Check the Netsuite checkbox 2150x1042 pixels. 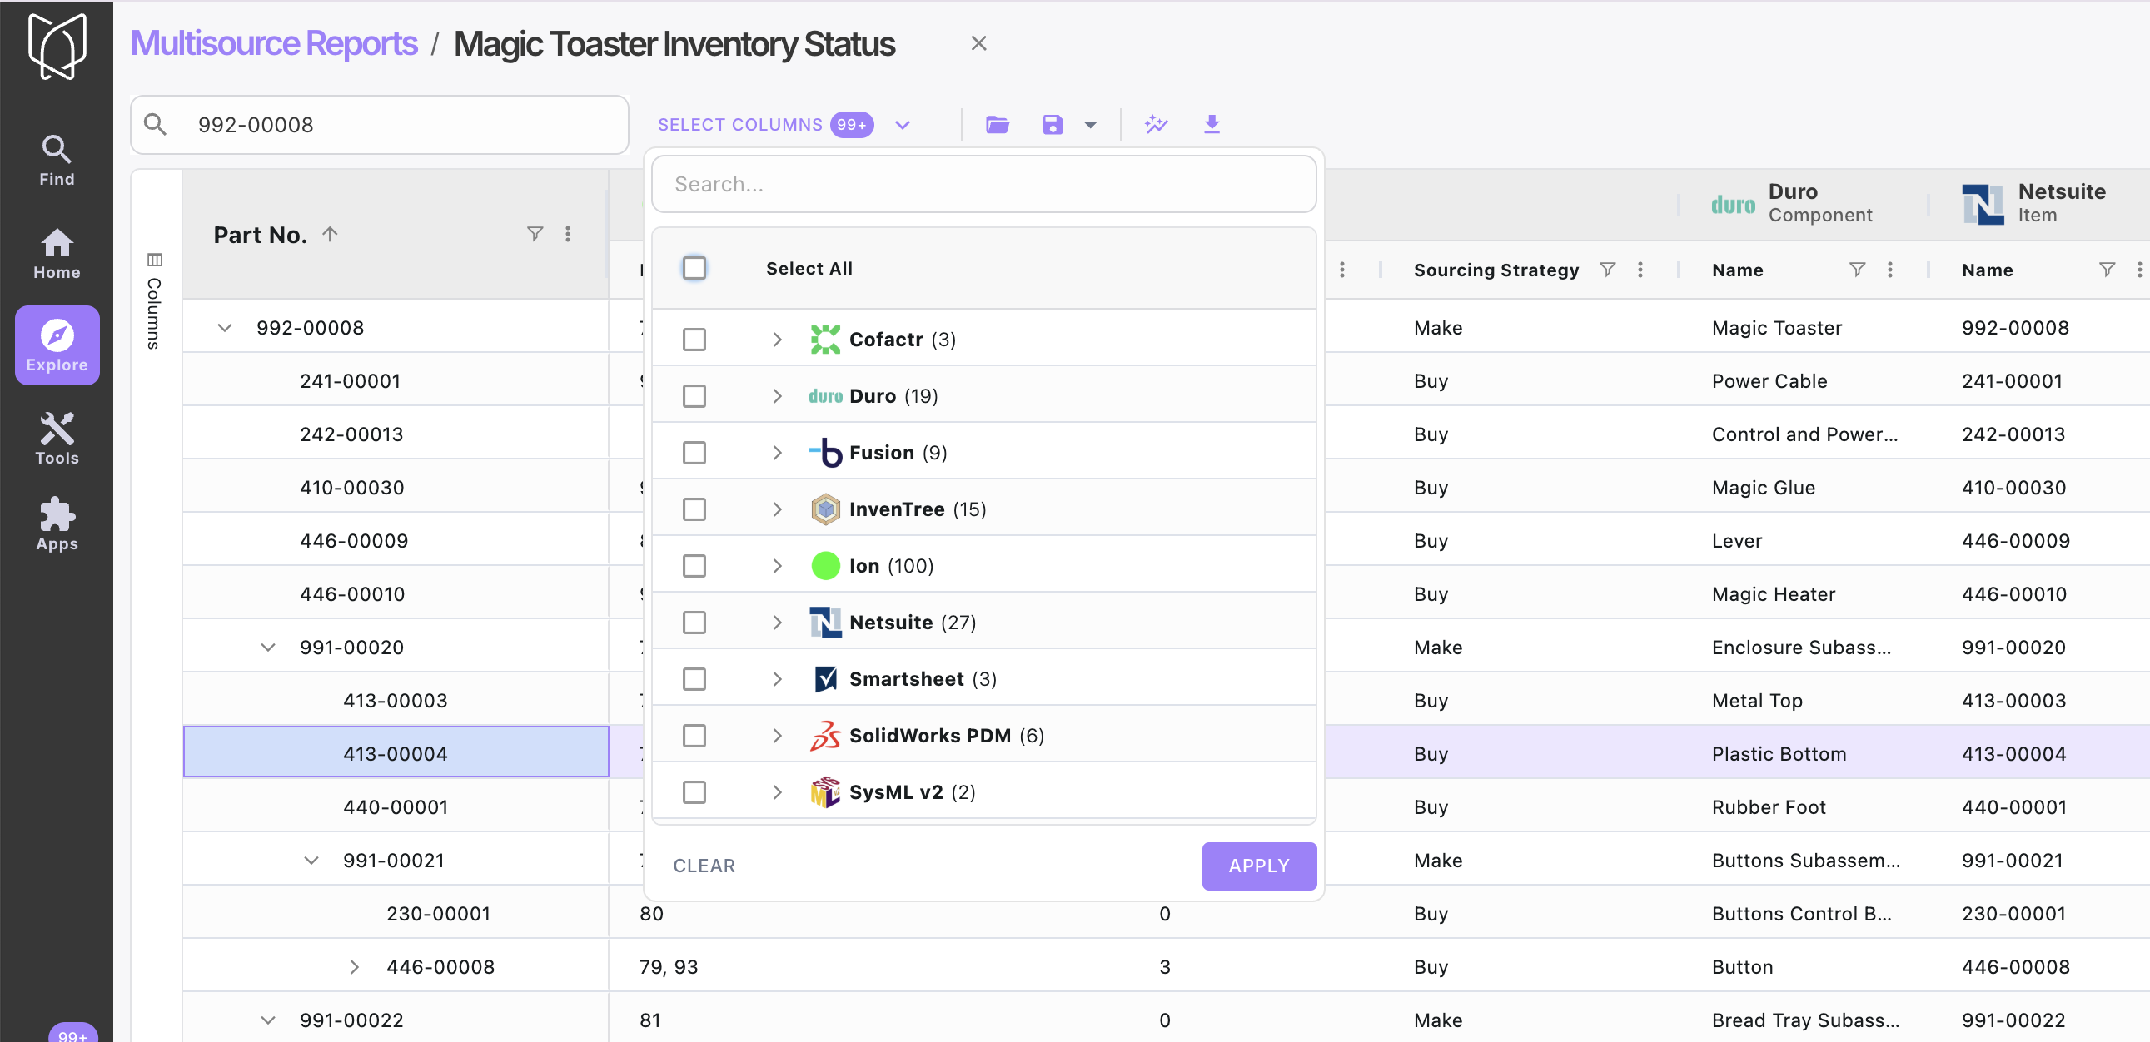[x=694, y=623]
